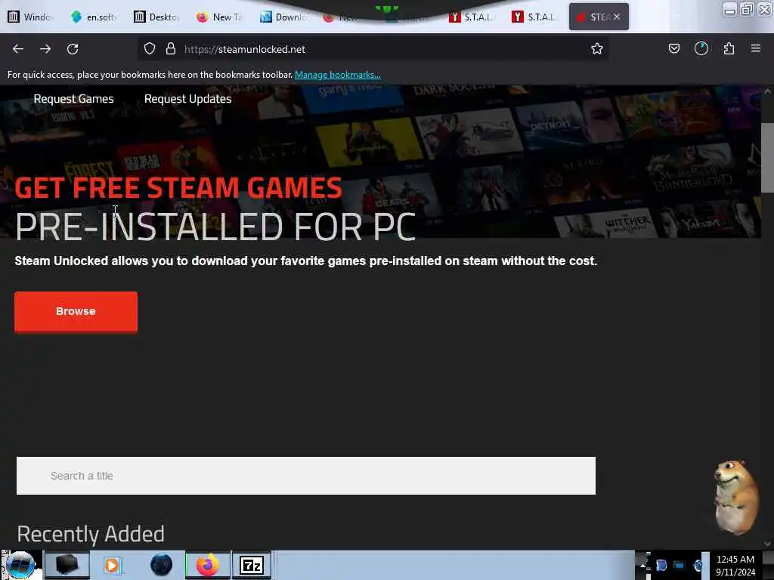Show hidden system tray icons
774x580 pixels.
(x=642, y=566)
